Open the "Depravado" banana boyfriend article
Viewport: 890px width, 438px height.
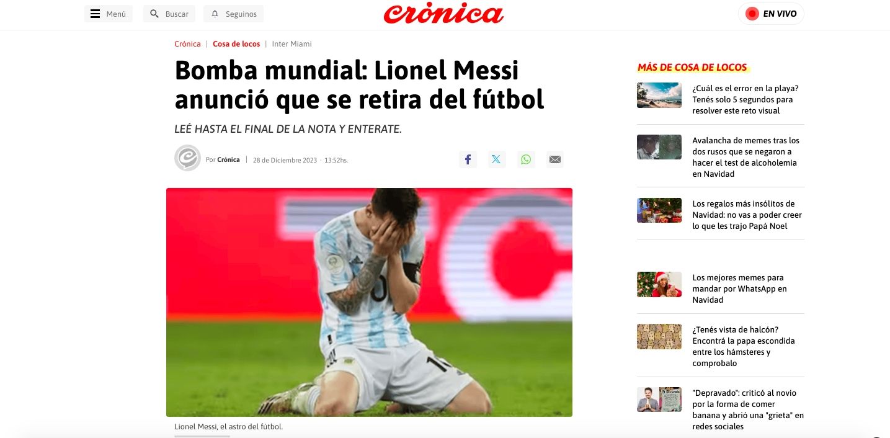(748, 409)
